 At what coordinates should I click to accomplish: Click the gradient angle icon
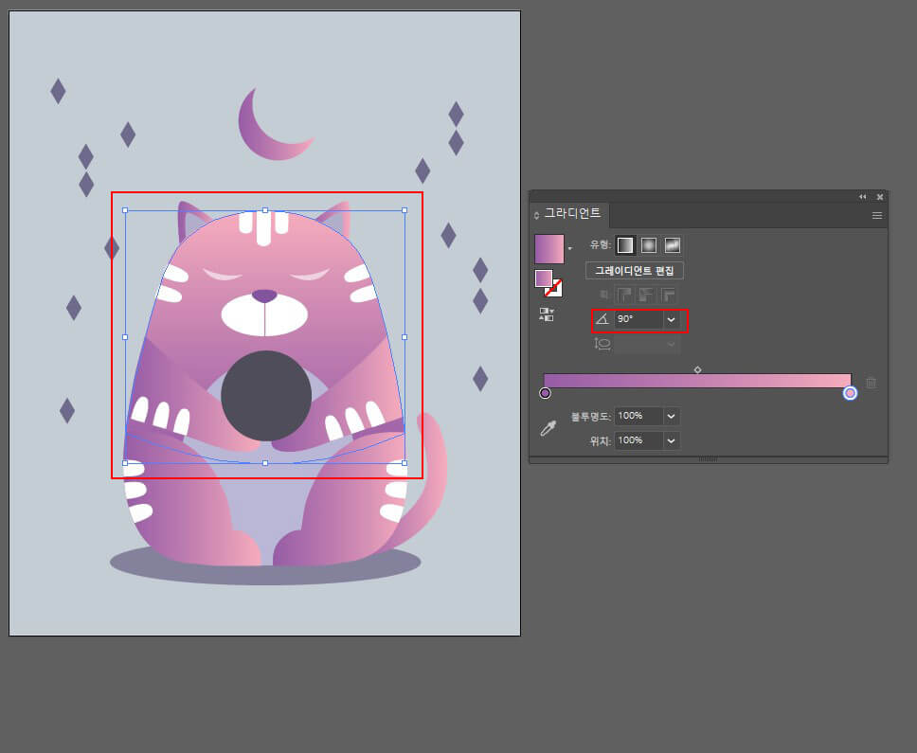602,319
